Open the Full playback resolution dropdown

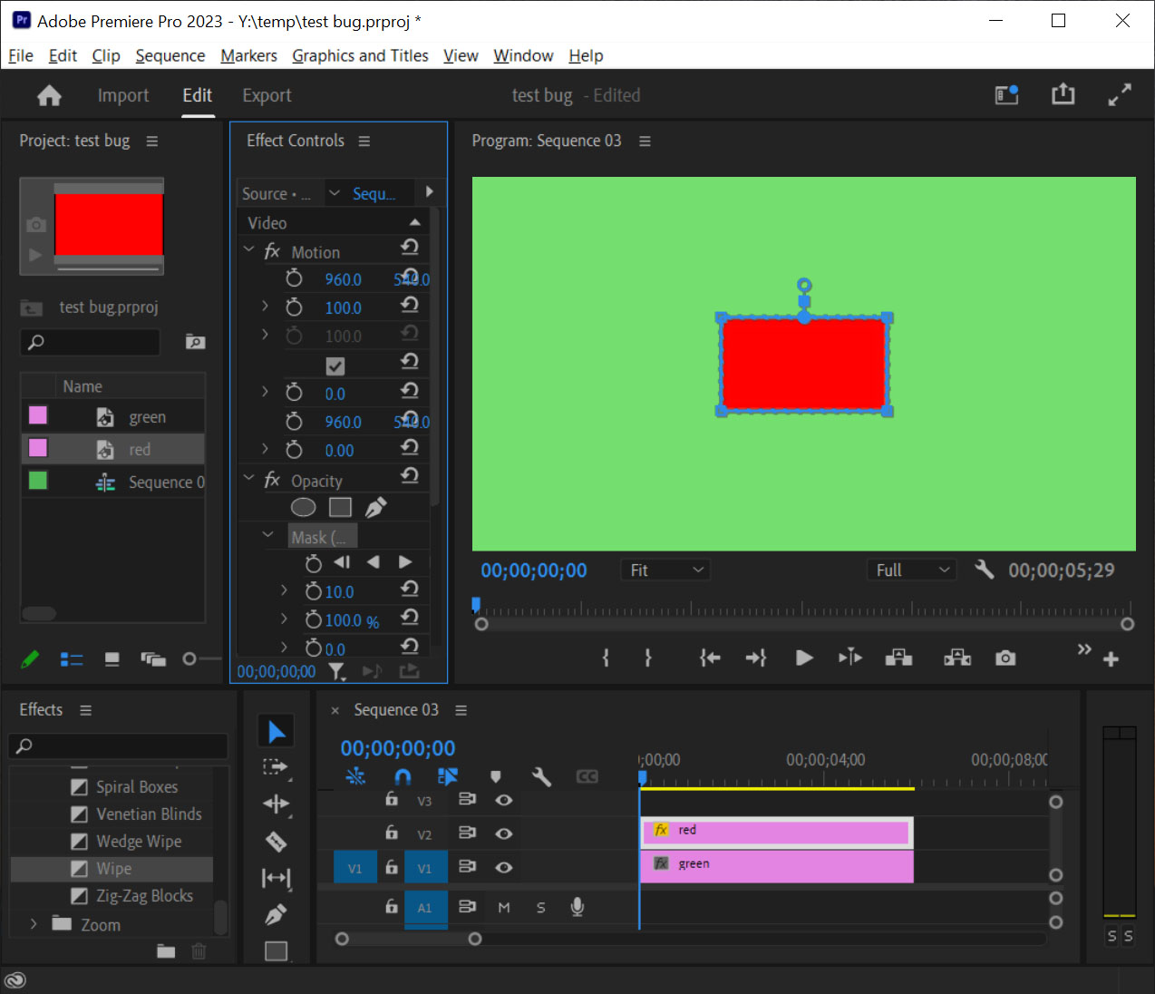(x=911, y=569)
